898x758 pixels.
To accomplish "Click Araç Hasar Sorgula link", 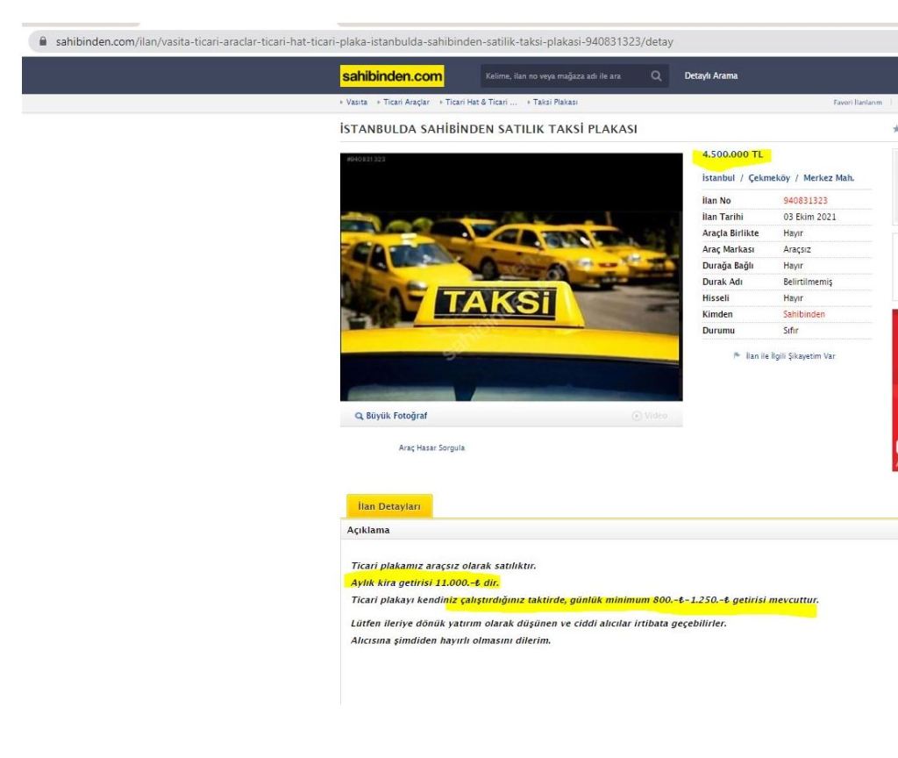I will (431, 447).
